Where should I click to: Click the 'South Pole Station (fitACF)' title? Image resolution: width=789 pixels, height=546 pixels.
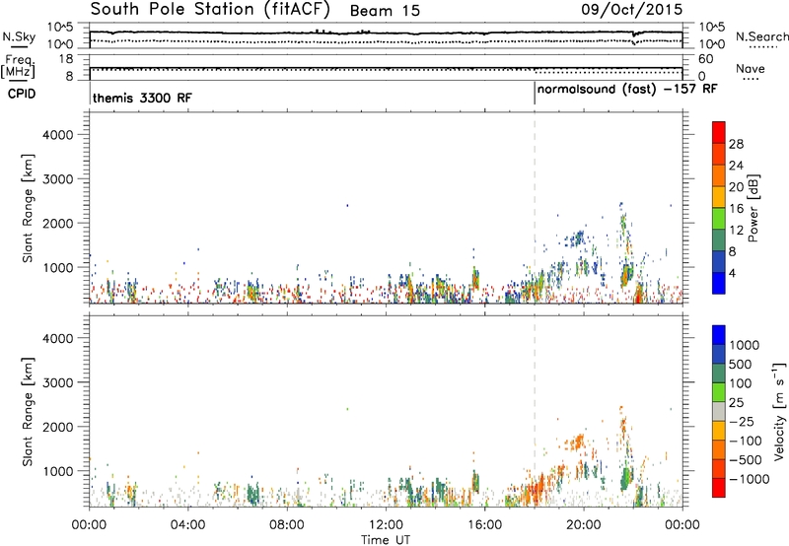click(x=210, y=9)
